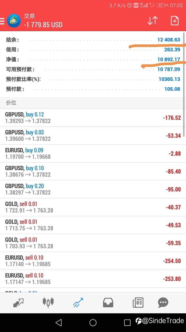Open the Quotes tab with arrows icon

click(x=18, y=302)
